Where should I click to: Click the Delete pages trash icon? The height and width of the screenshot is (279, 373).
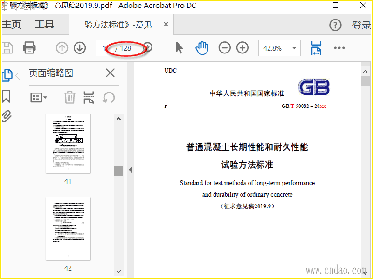[x=69, y=98]
